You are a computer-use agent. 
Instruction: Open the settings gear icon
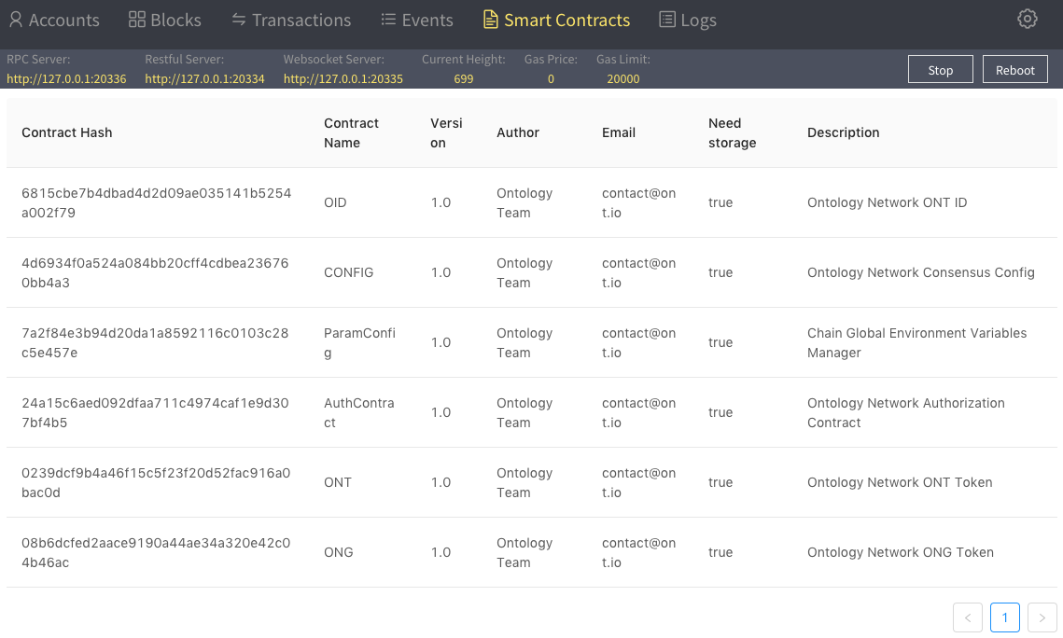click(1028, 19)
